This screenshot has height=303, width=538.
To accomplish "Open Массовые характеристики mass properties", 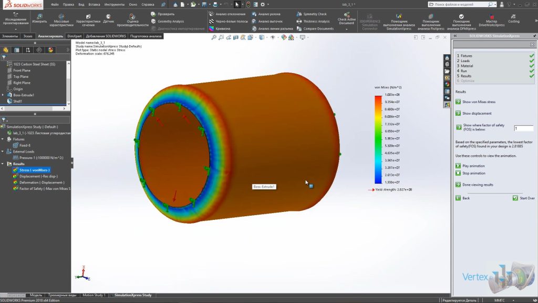I will tap(61, 21).
